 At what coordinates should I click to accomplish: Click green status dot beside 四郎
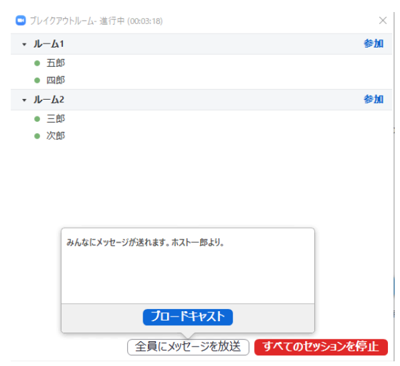coord(37,80)
